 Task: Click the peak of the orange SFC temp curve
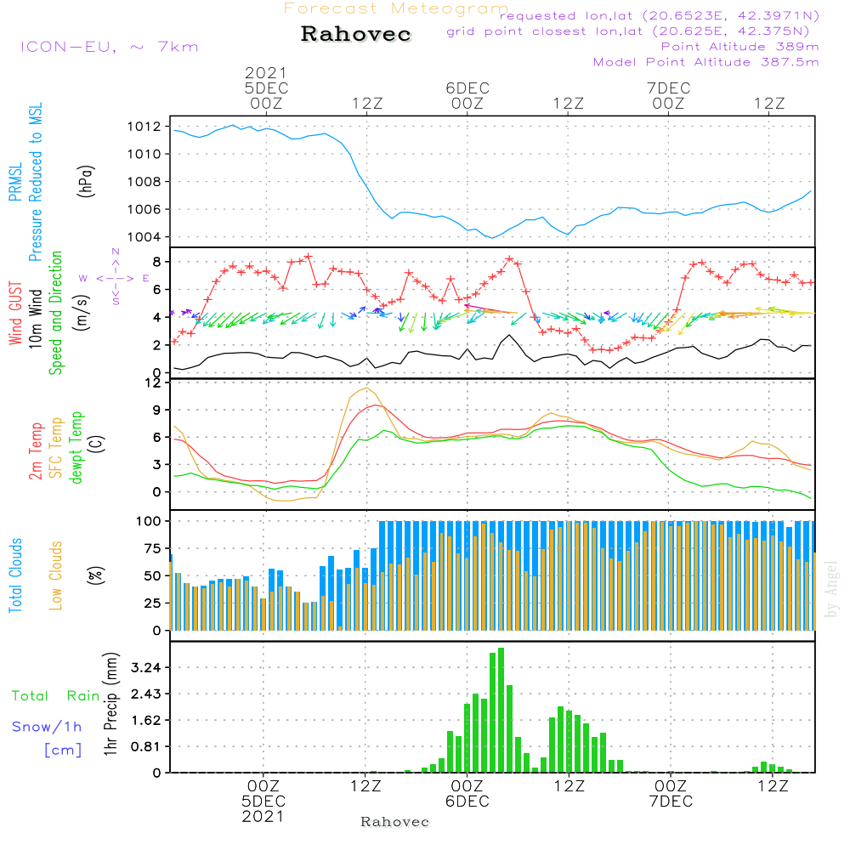[x=366, y=388]
